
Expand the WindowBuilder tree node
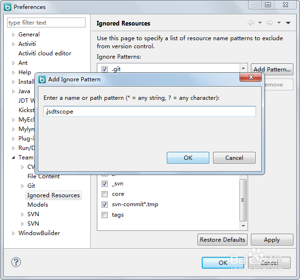13,233
